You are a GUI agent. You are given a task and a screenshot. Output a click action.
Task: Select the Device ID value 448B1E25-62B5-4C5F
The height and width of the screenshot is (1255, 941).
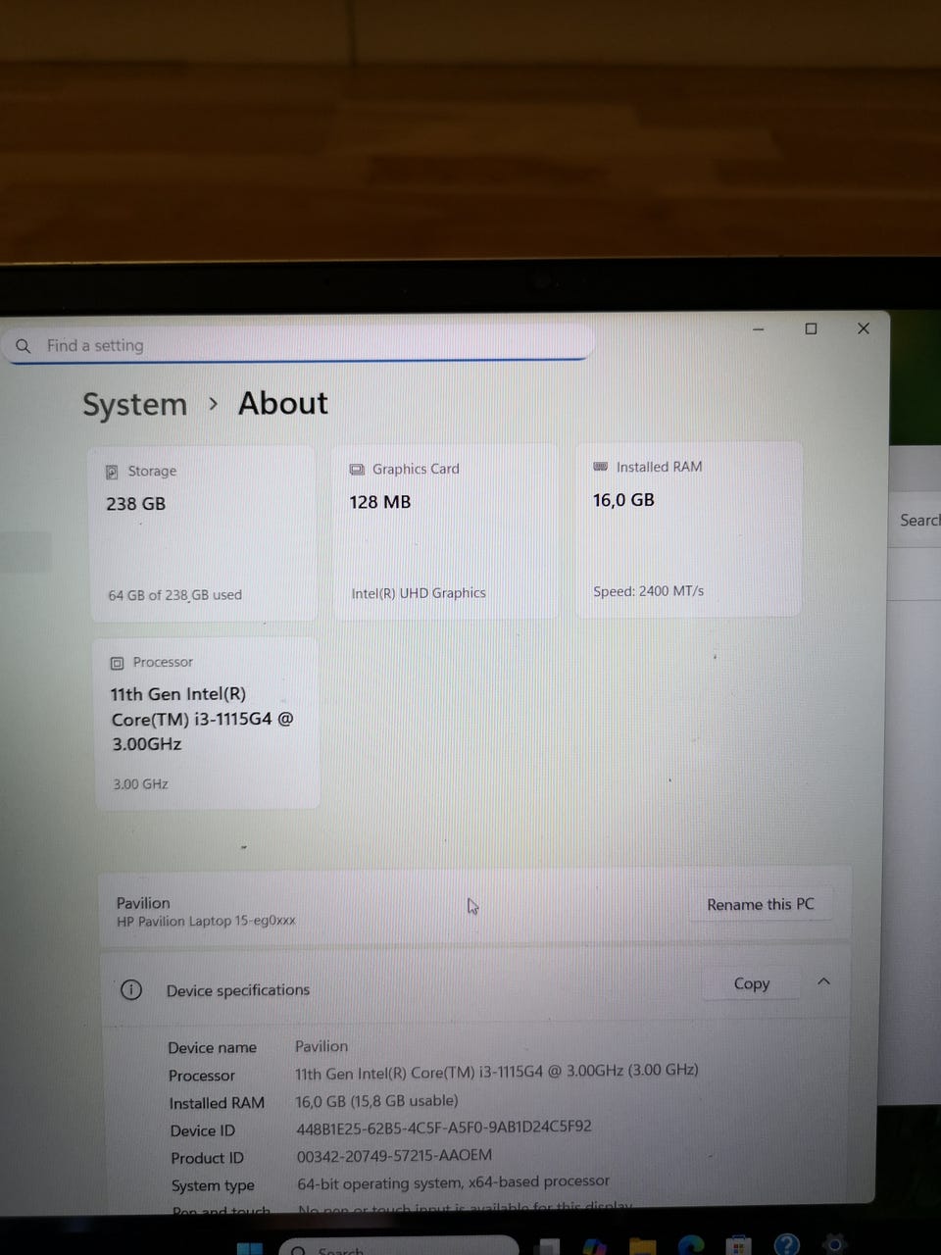click(444, 1128)
